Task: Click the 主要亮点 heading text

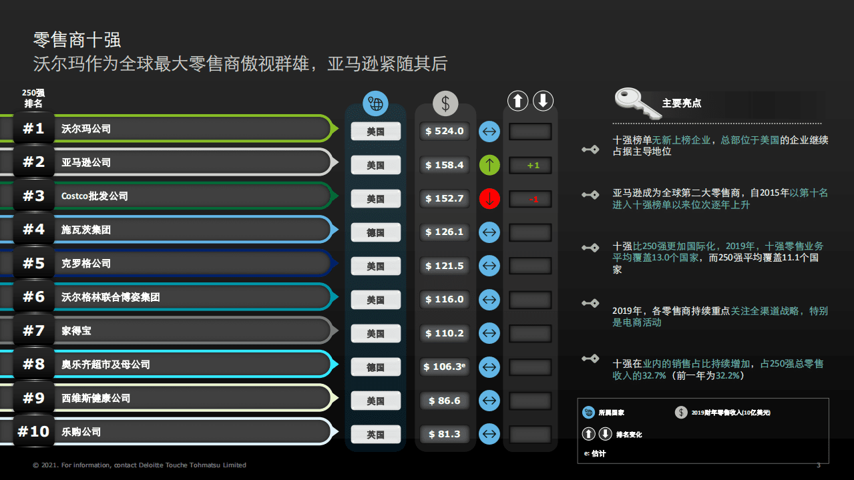Action: pyautogui.click(x=682, y=103)
